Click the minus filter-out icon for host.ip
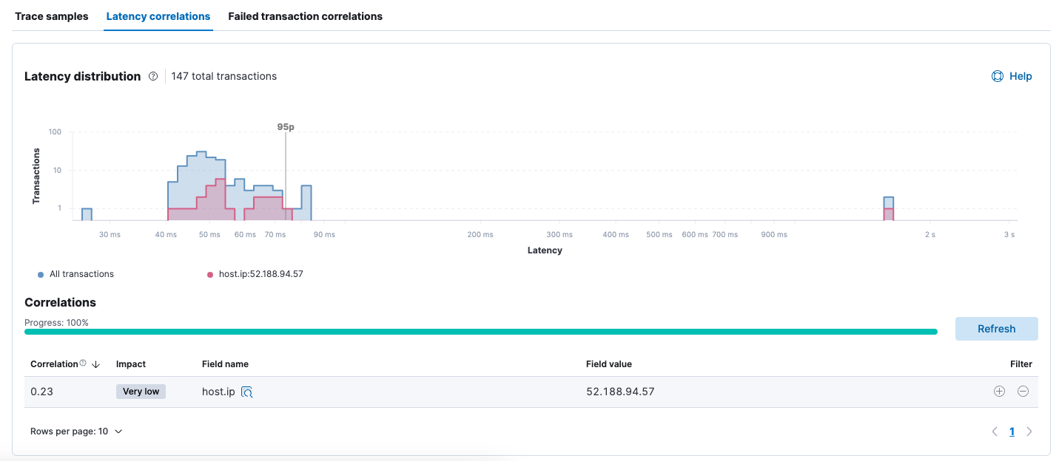This screenshot has height=461, width=1059. 1023,392
